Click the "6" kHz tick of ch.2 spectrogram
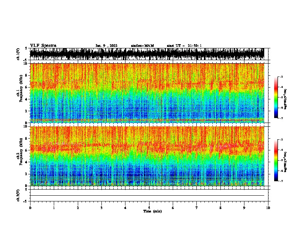 [x=26, y=150]
